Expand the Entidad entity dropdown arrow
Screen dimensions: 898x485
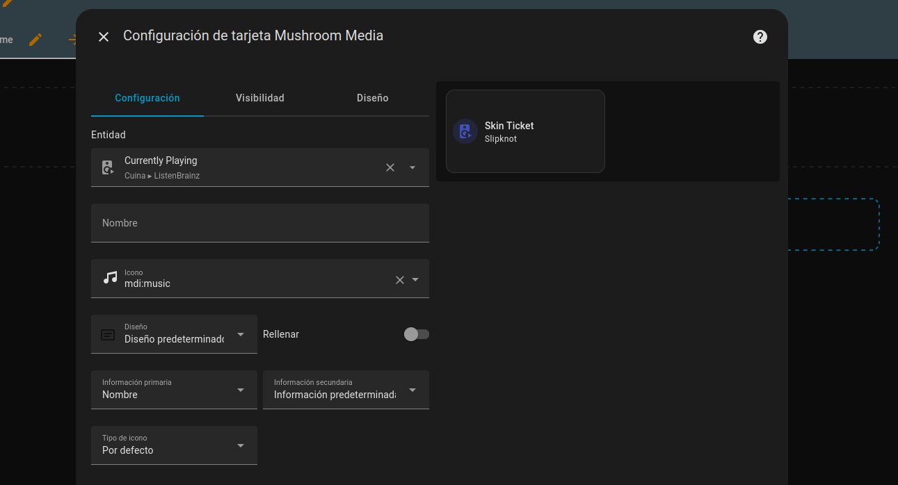412,167
